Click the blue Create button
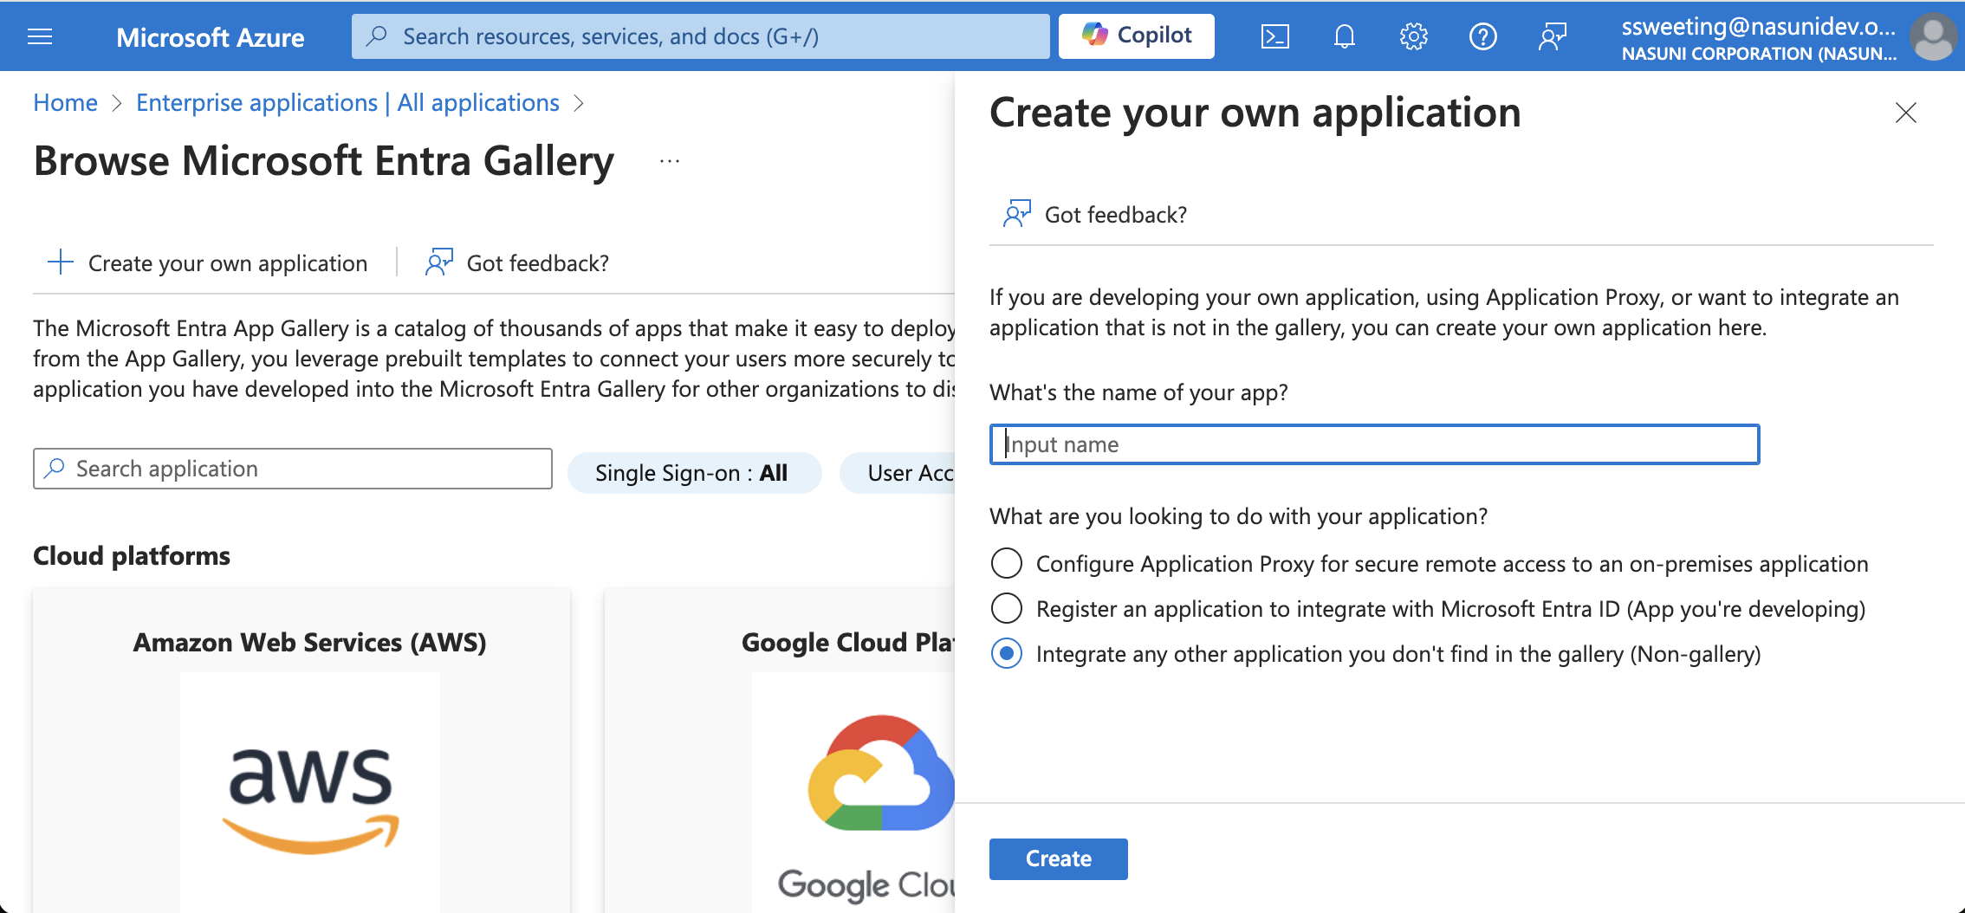Image resolution: width=1965 pixels, height=913 pixels. (1058, 858)
